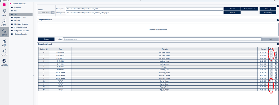Image resolution: width=279 pixels, height=105 pixels.
Task: Select the MLC feature
Action: (x=21, y=14)
